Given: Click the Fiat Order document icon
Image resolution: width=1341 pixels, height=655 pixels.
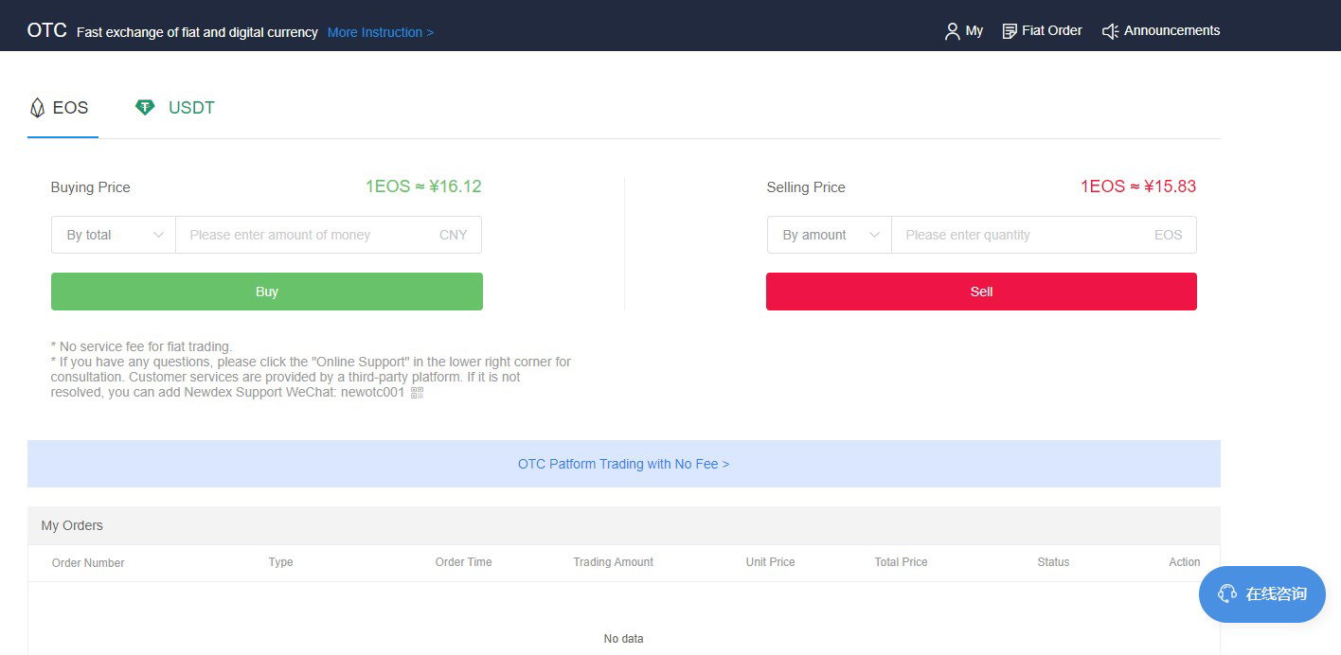Looking at the screenshot, I should 1010,31.
